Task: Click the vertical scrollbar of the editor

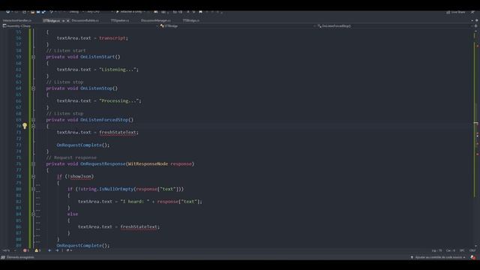Action: 476,138
